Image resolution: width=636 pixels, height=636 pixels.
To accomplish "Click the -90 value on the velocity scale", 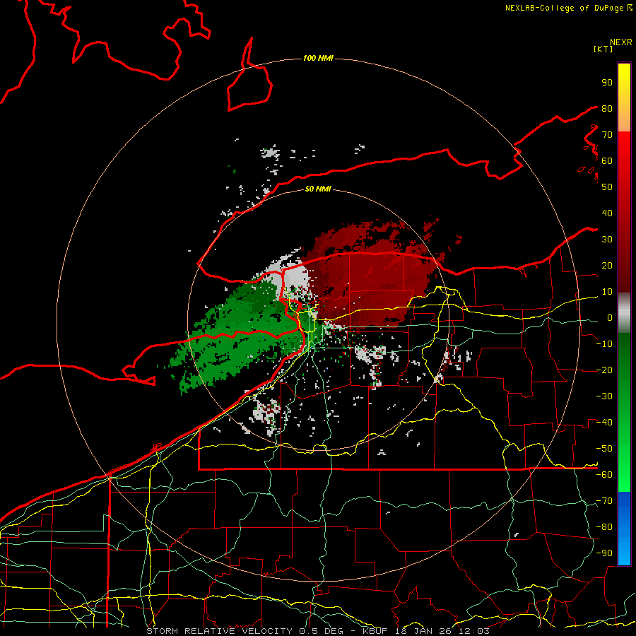I will point(604,553).
